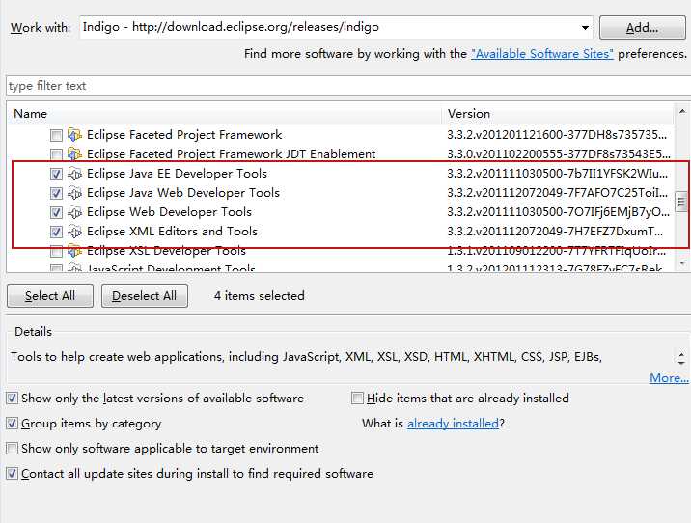Screen dimensions: 691x523
Task: Click software list scrollbar up arrow
Action: pyautogui.click(x=681, y=111)
